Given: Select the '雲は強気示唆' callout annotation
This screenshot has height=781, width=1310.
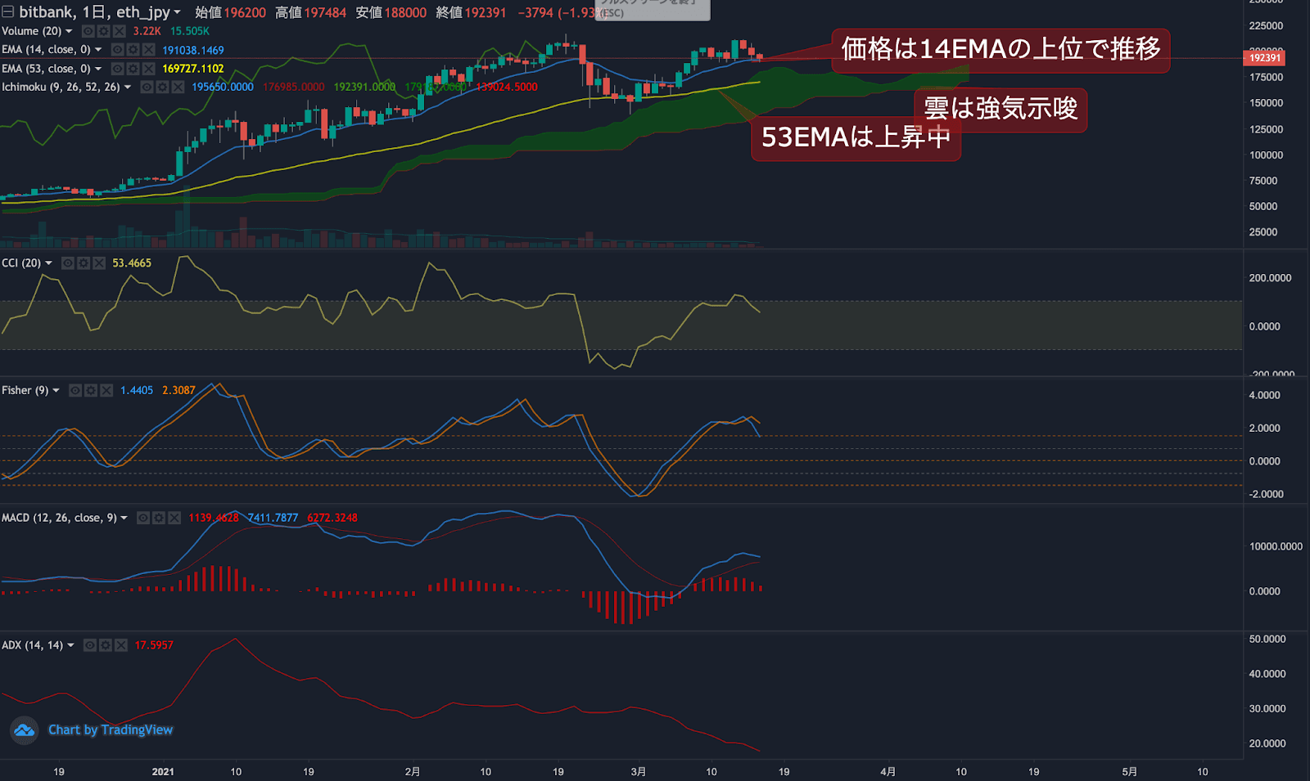Looking at the screenshot, I should (1001, 109).
